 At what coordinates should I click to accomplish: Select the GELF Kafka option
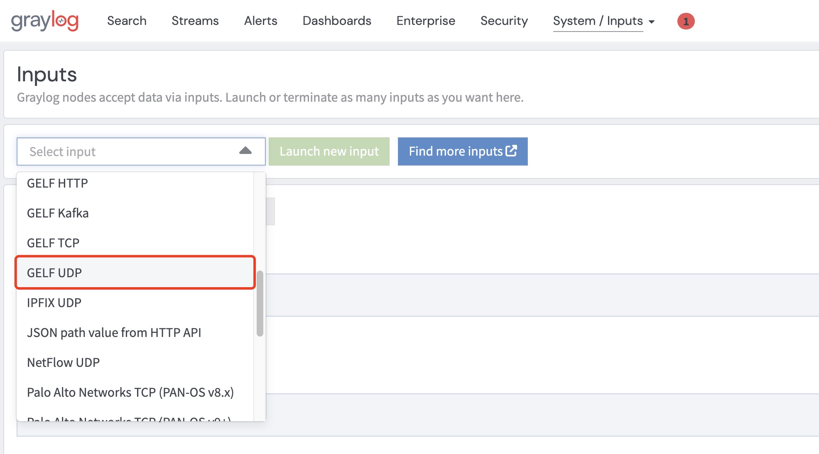coord(58,213)
